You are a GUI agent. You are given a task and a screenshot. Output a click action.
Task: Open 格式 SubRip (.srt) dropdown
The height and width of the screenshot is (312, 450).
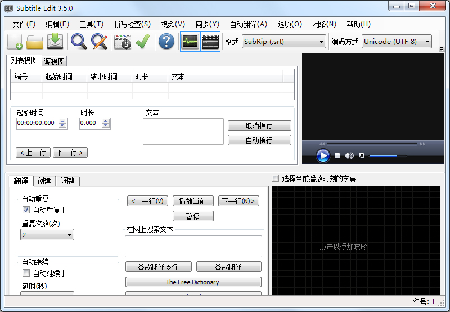(284, 42)
